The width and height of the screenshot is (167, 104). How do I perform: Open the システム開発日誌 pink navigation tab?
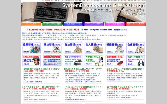click(x=115, y=24)
